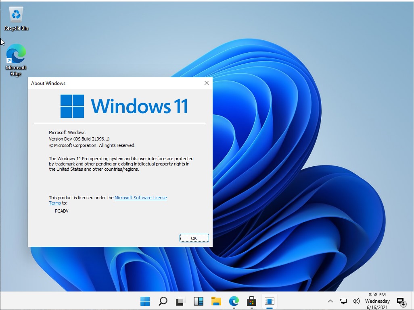Viewport: 414px width, 310px height.
Task: Click OK to dismiss About Windows
Action: click(194, 238)
